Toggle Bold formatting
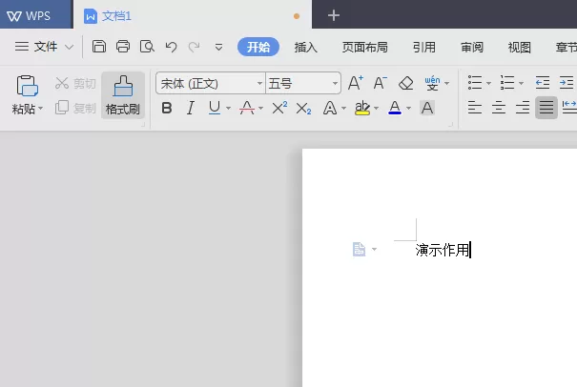The image size is (577, 387). (x=167, y=108)
